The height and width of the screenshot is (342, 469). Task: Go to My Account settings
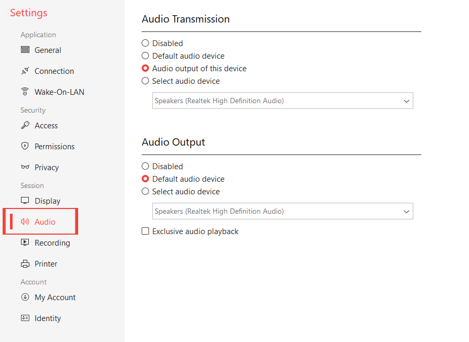click(55, 297)
